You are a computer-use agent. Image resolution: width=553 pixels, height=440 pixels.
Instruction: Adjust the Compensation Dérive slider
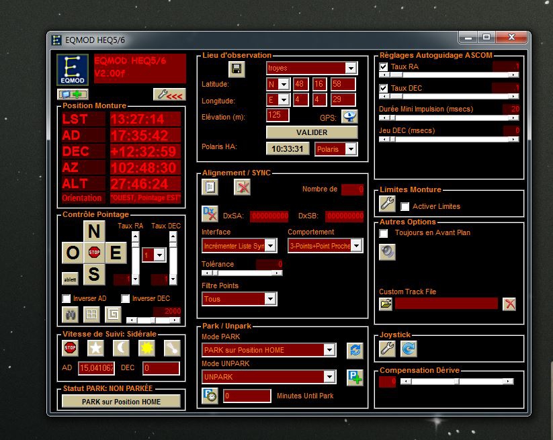457,381
